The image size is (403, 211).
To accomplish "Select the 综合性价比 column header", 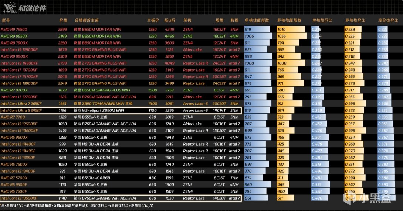I will pyautogui.click(x=388, y=20).
